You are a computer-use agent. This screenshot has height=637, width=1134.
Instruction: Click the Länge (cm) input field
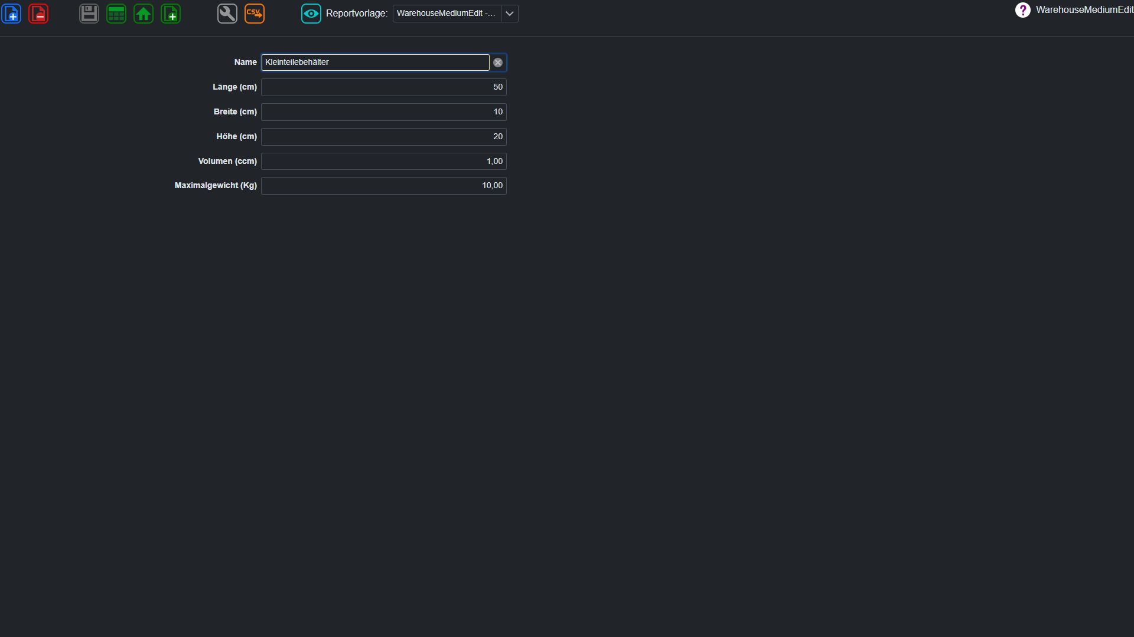pyautogui.click(x=384, y=87)
